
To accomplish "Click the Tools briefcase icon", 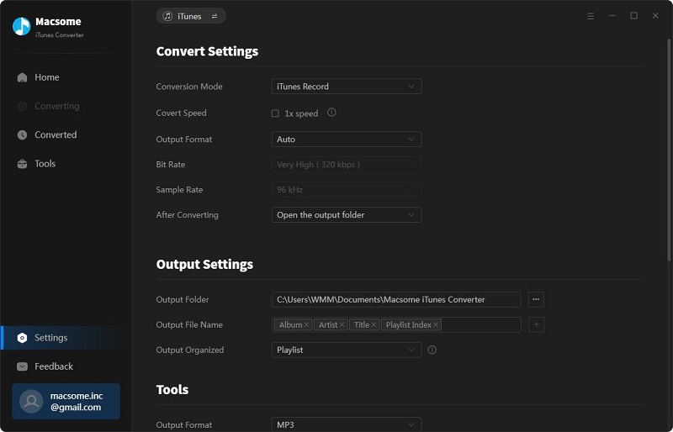I will 23,164.
